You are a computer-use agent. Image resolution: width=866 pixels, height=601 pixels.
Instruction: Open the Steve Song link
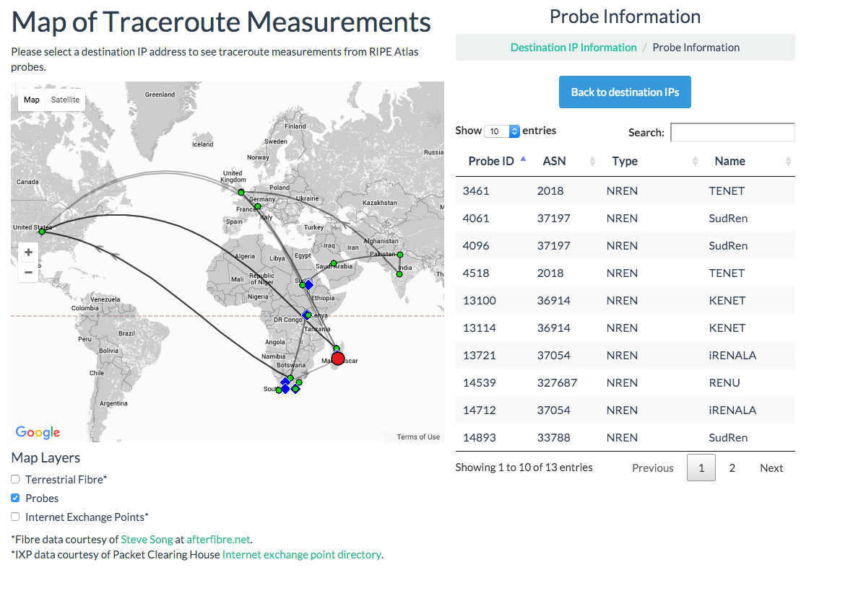click(x=147, y=539)
